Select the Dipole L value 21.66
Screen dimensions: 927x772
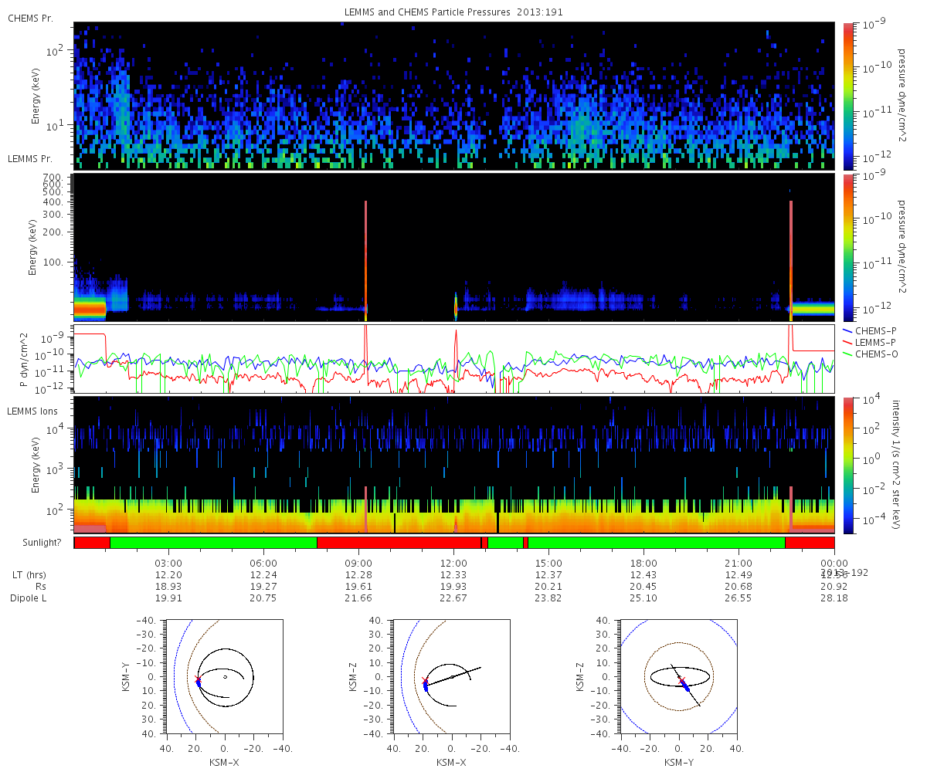[359, 598]
